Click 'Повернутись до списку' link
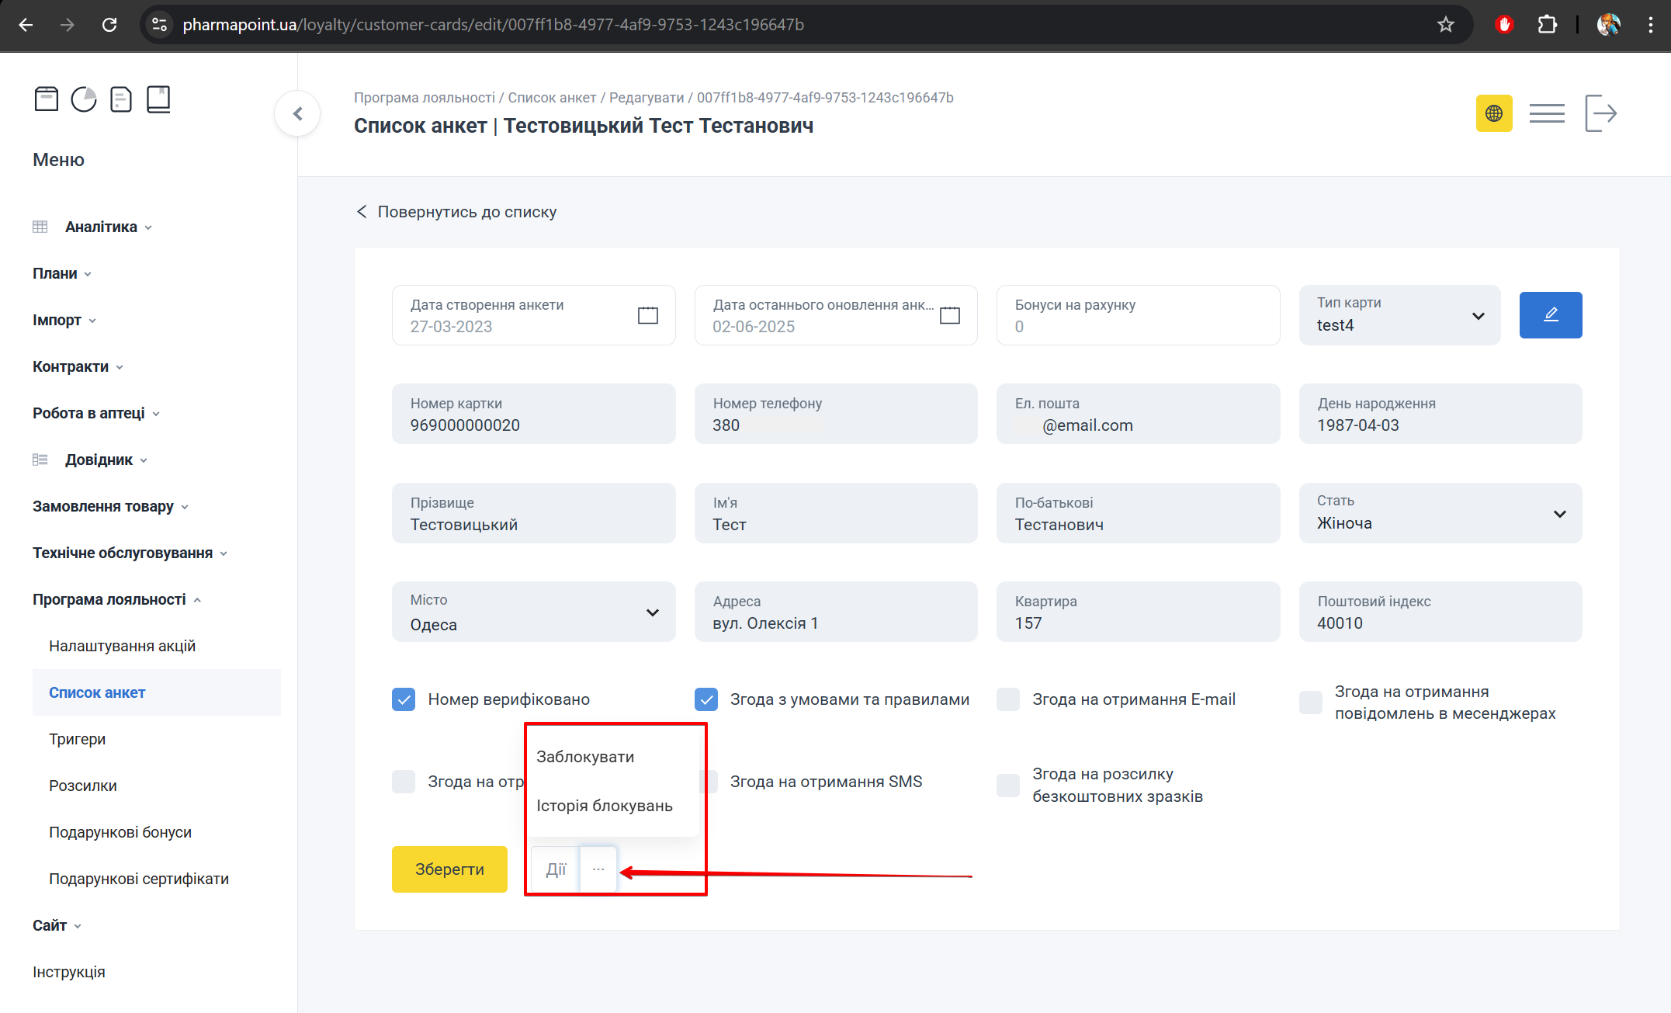 tap(466, 211)
